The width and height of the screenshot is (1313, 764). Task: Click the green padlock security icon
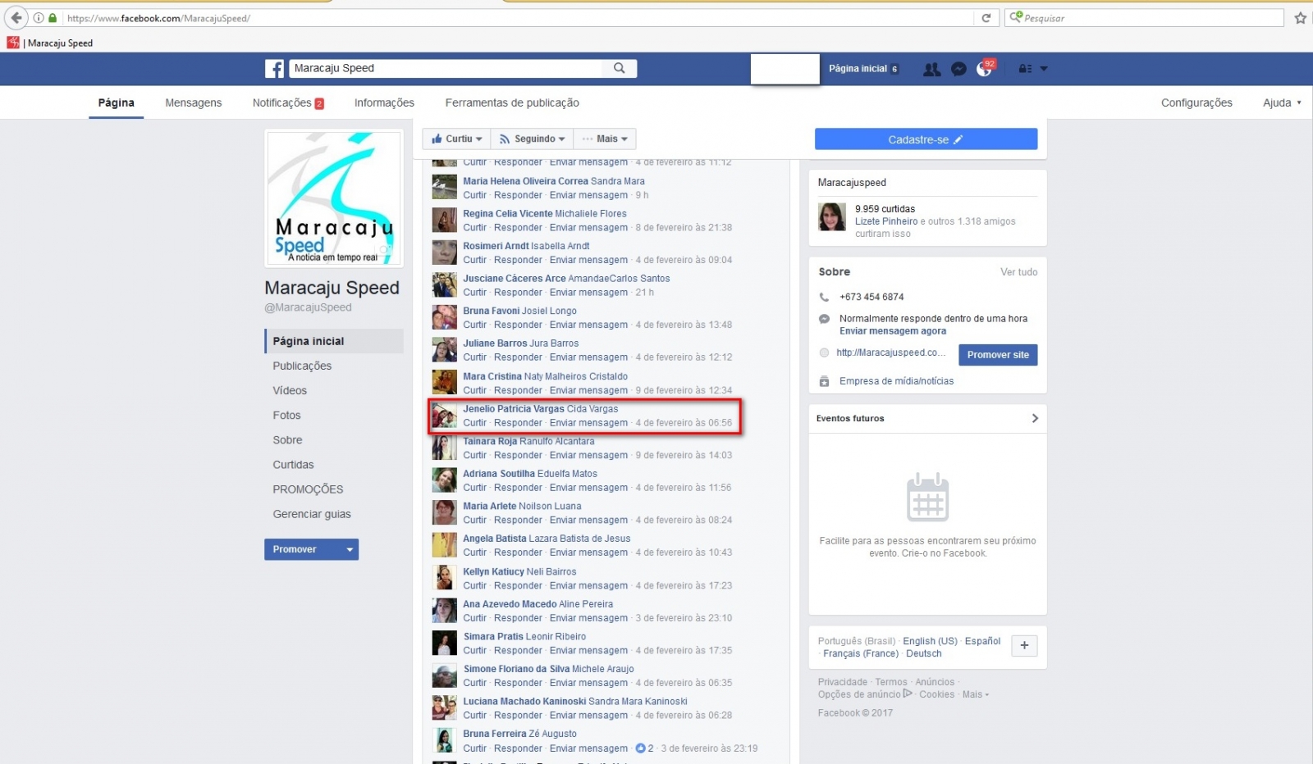point(53,18)
